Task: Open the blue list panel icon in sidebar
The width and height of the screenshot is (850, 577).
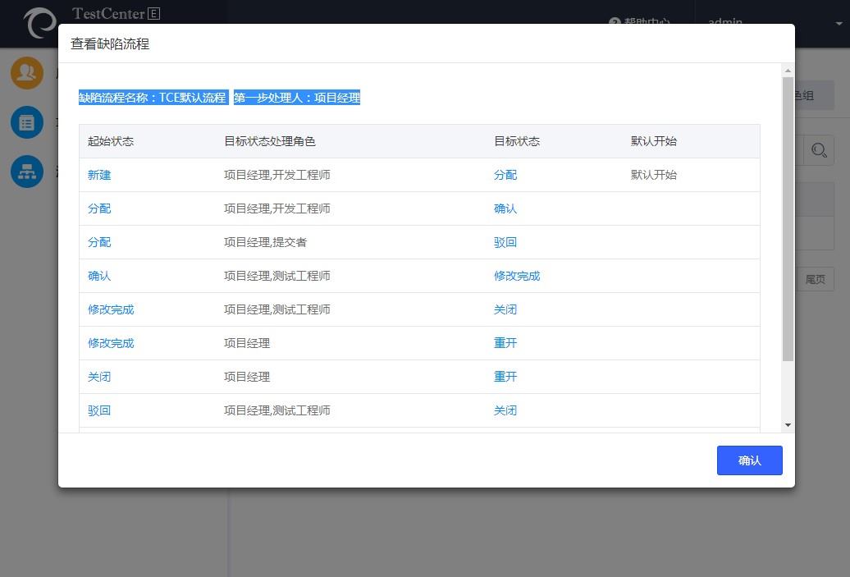Action: tap(26, 121)
